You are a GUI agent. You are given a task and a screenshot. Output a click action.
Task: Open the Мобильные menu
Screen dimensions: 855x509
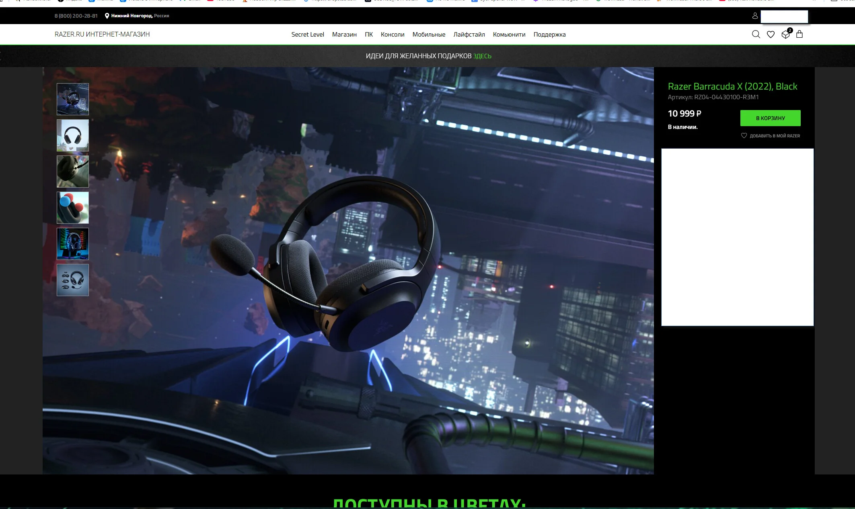tap(429, 35)
